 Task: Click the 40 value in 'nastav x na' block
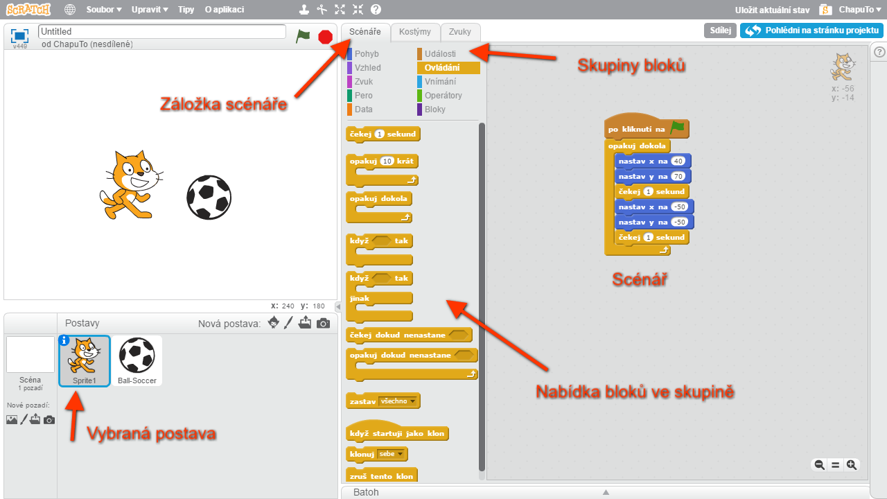click(678, 161)
